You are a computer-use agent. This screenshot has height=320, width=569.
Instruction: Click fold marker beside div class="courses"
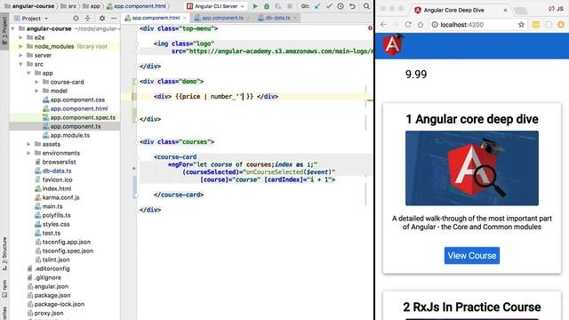(137, 142)
